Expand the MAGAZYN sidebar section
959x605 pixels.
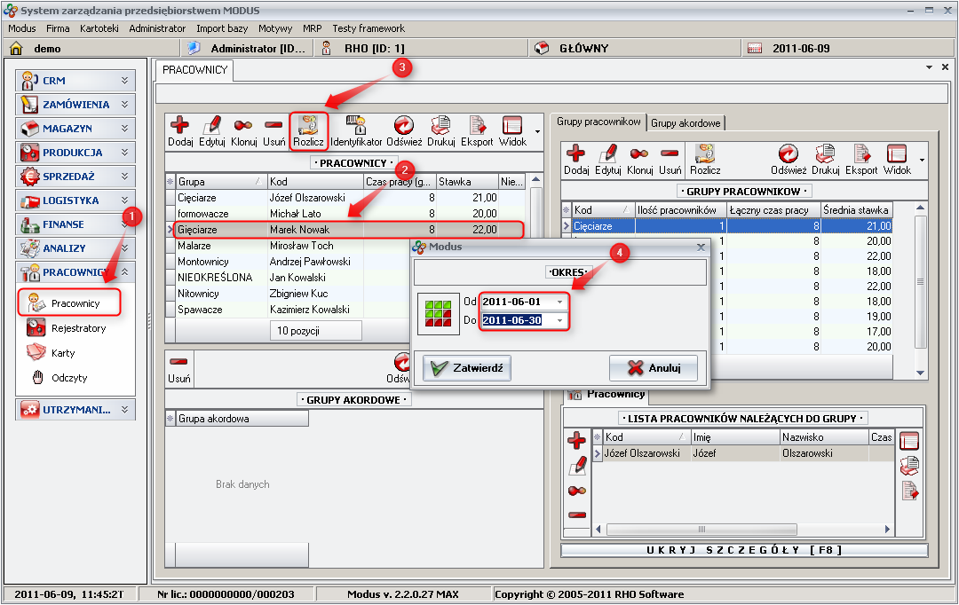(75, 129)
